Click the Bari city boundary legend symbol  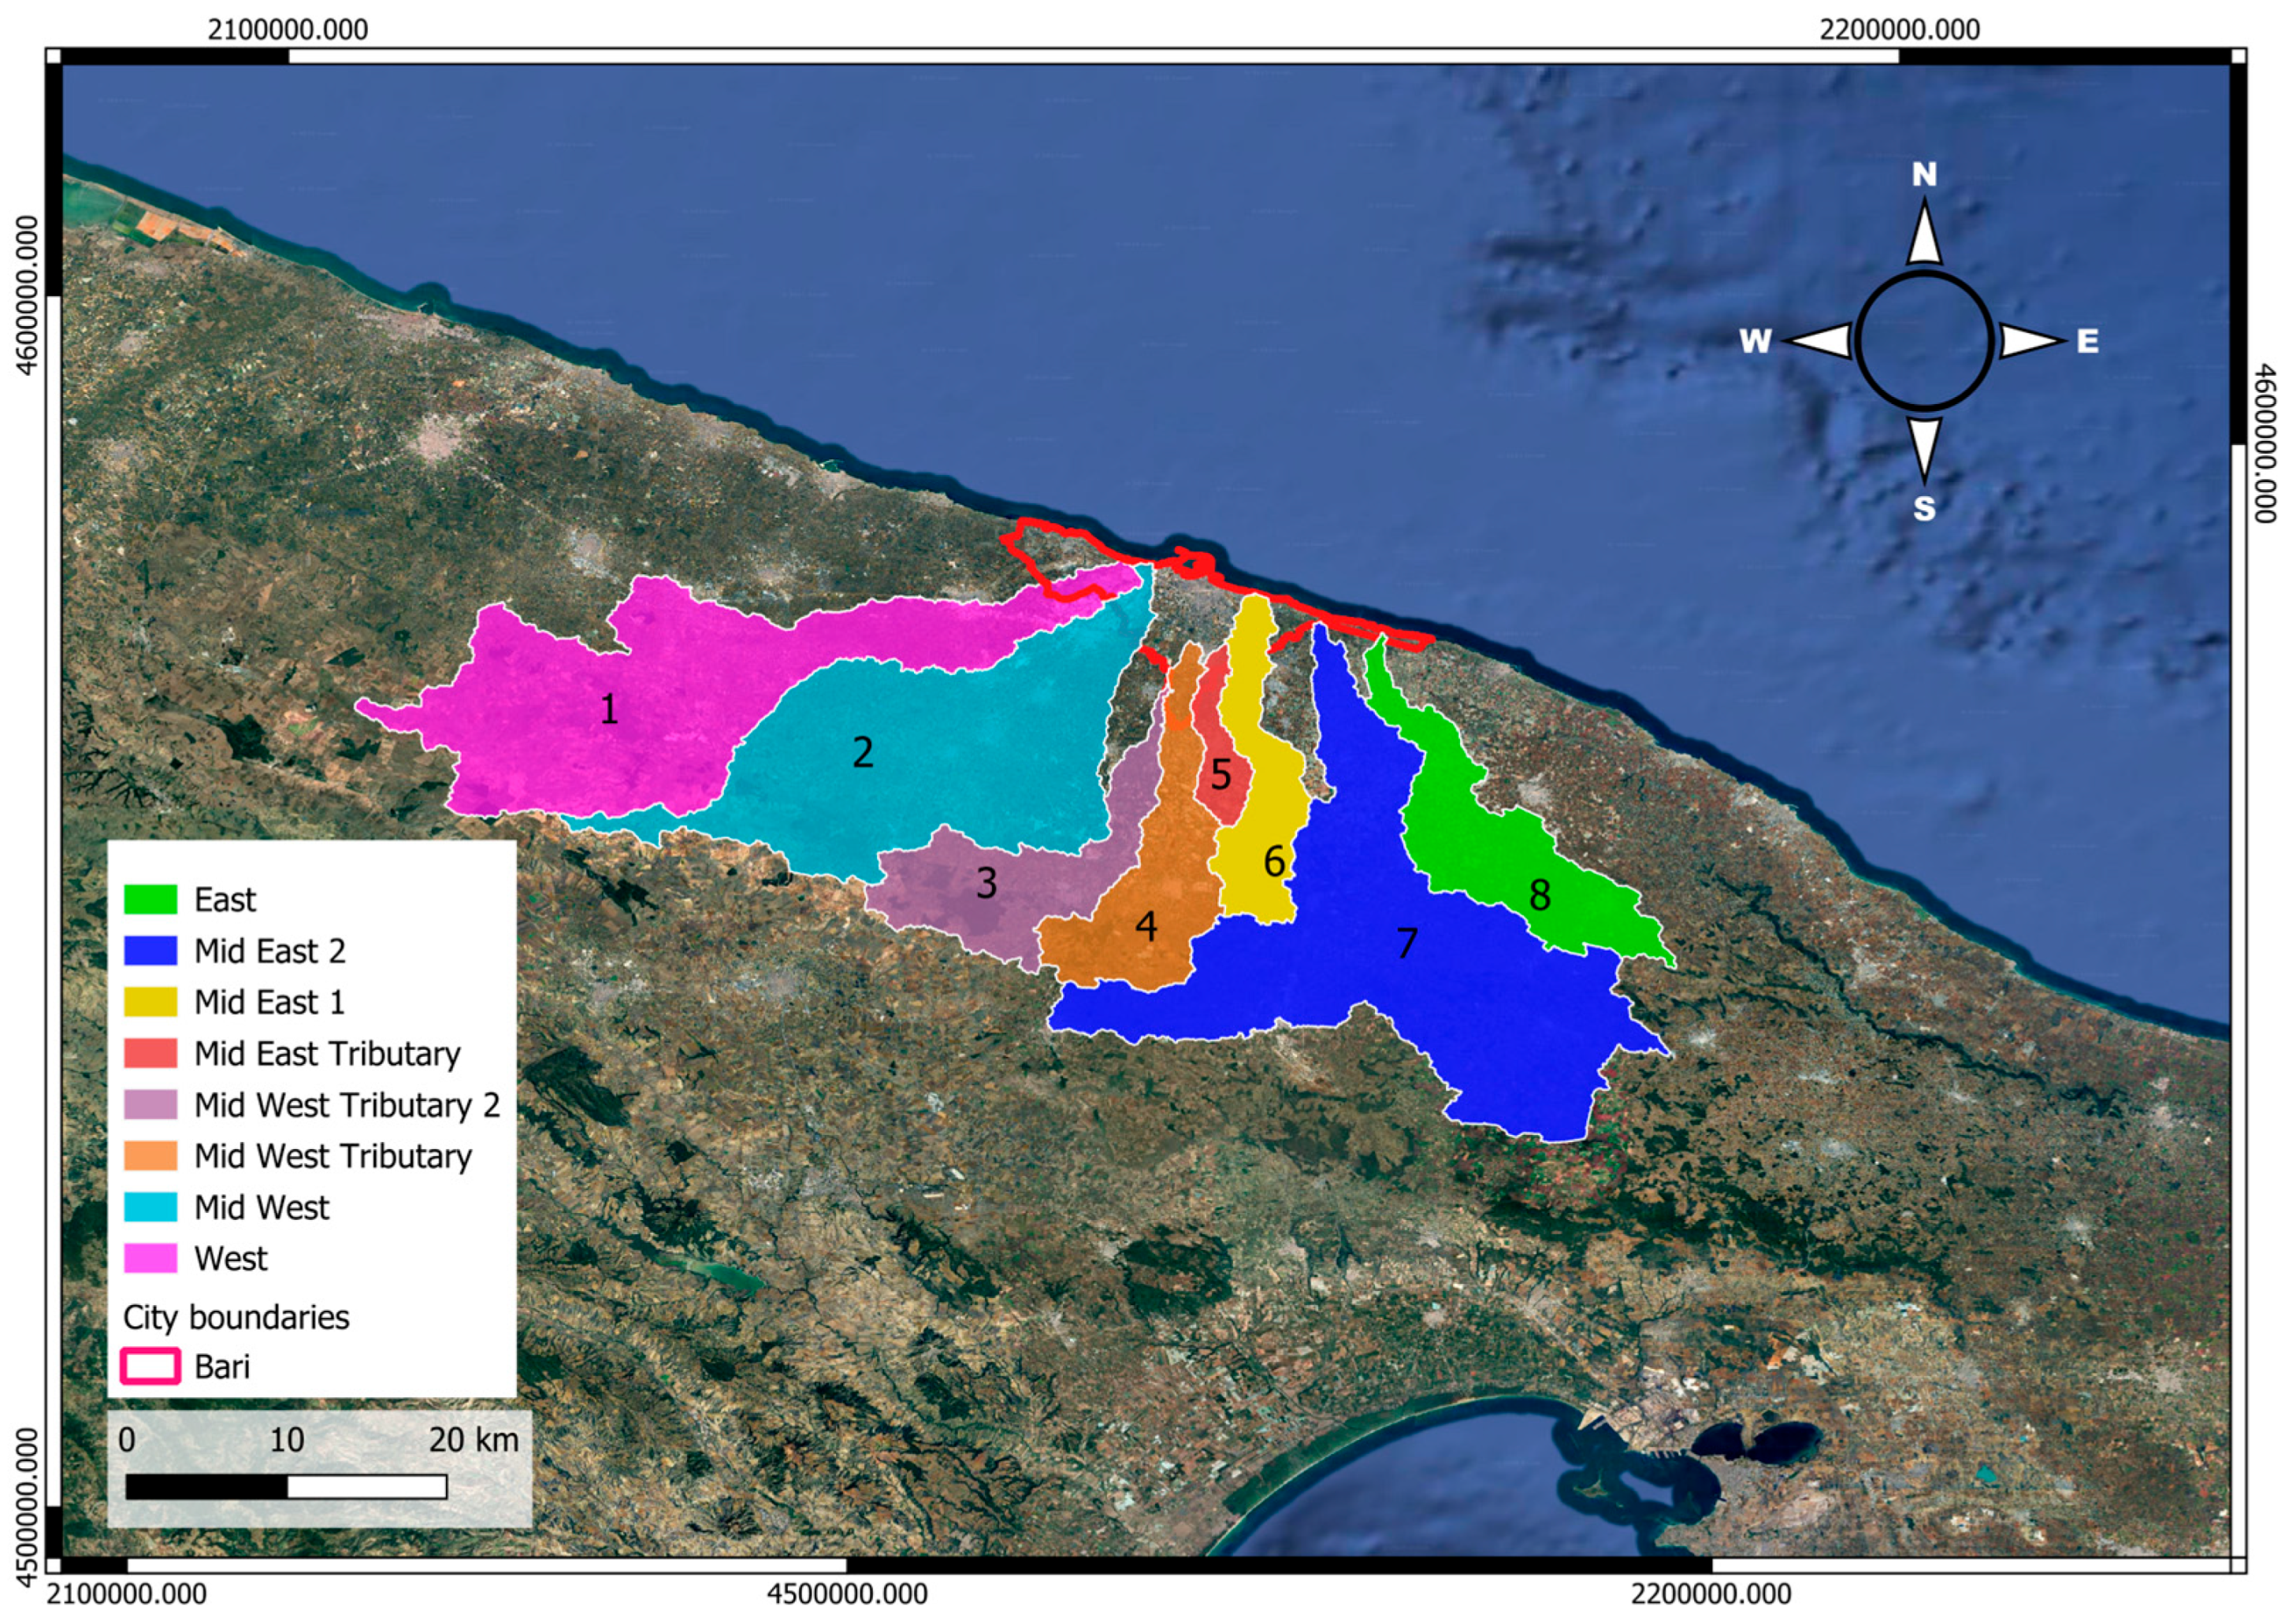click(151, 1367)
